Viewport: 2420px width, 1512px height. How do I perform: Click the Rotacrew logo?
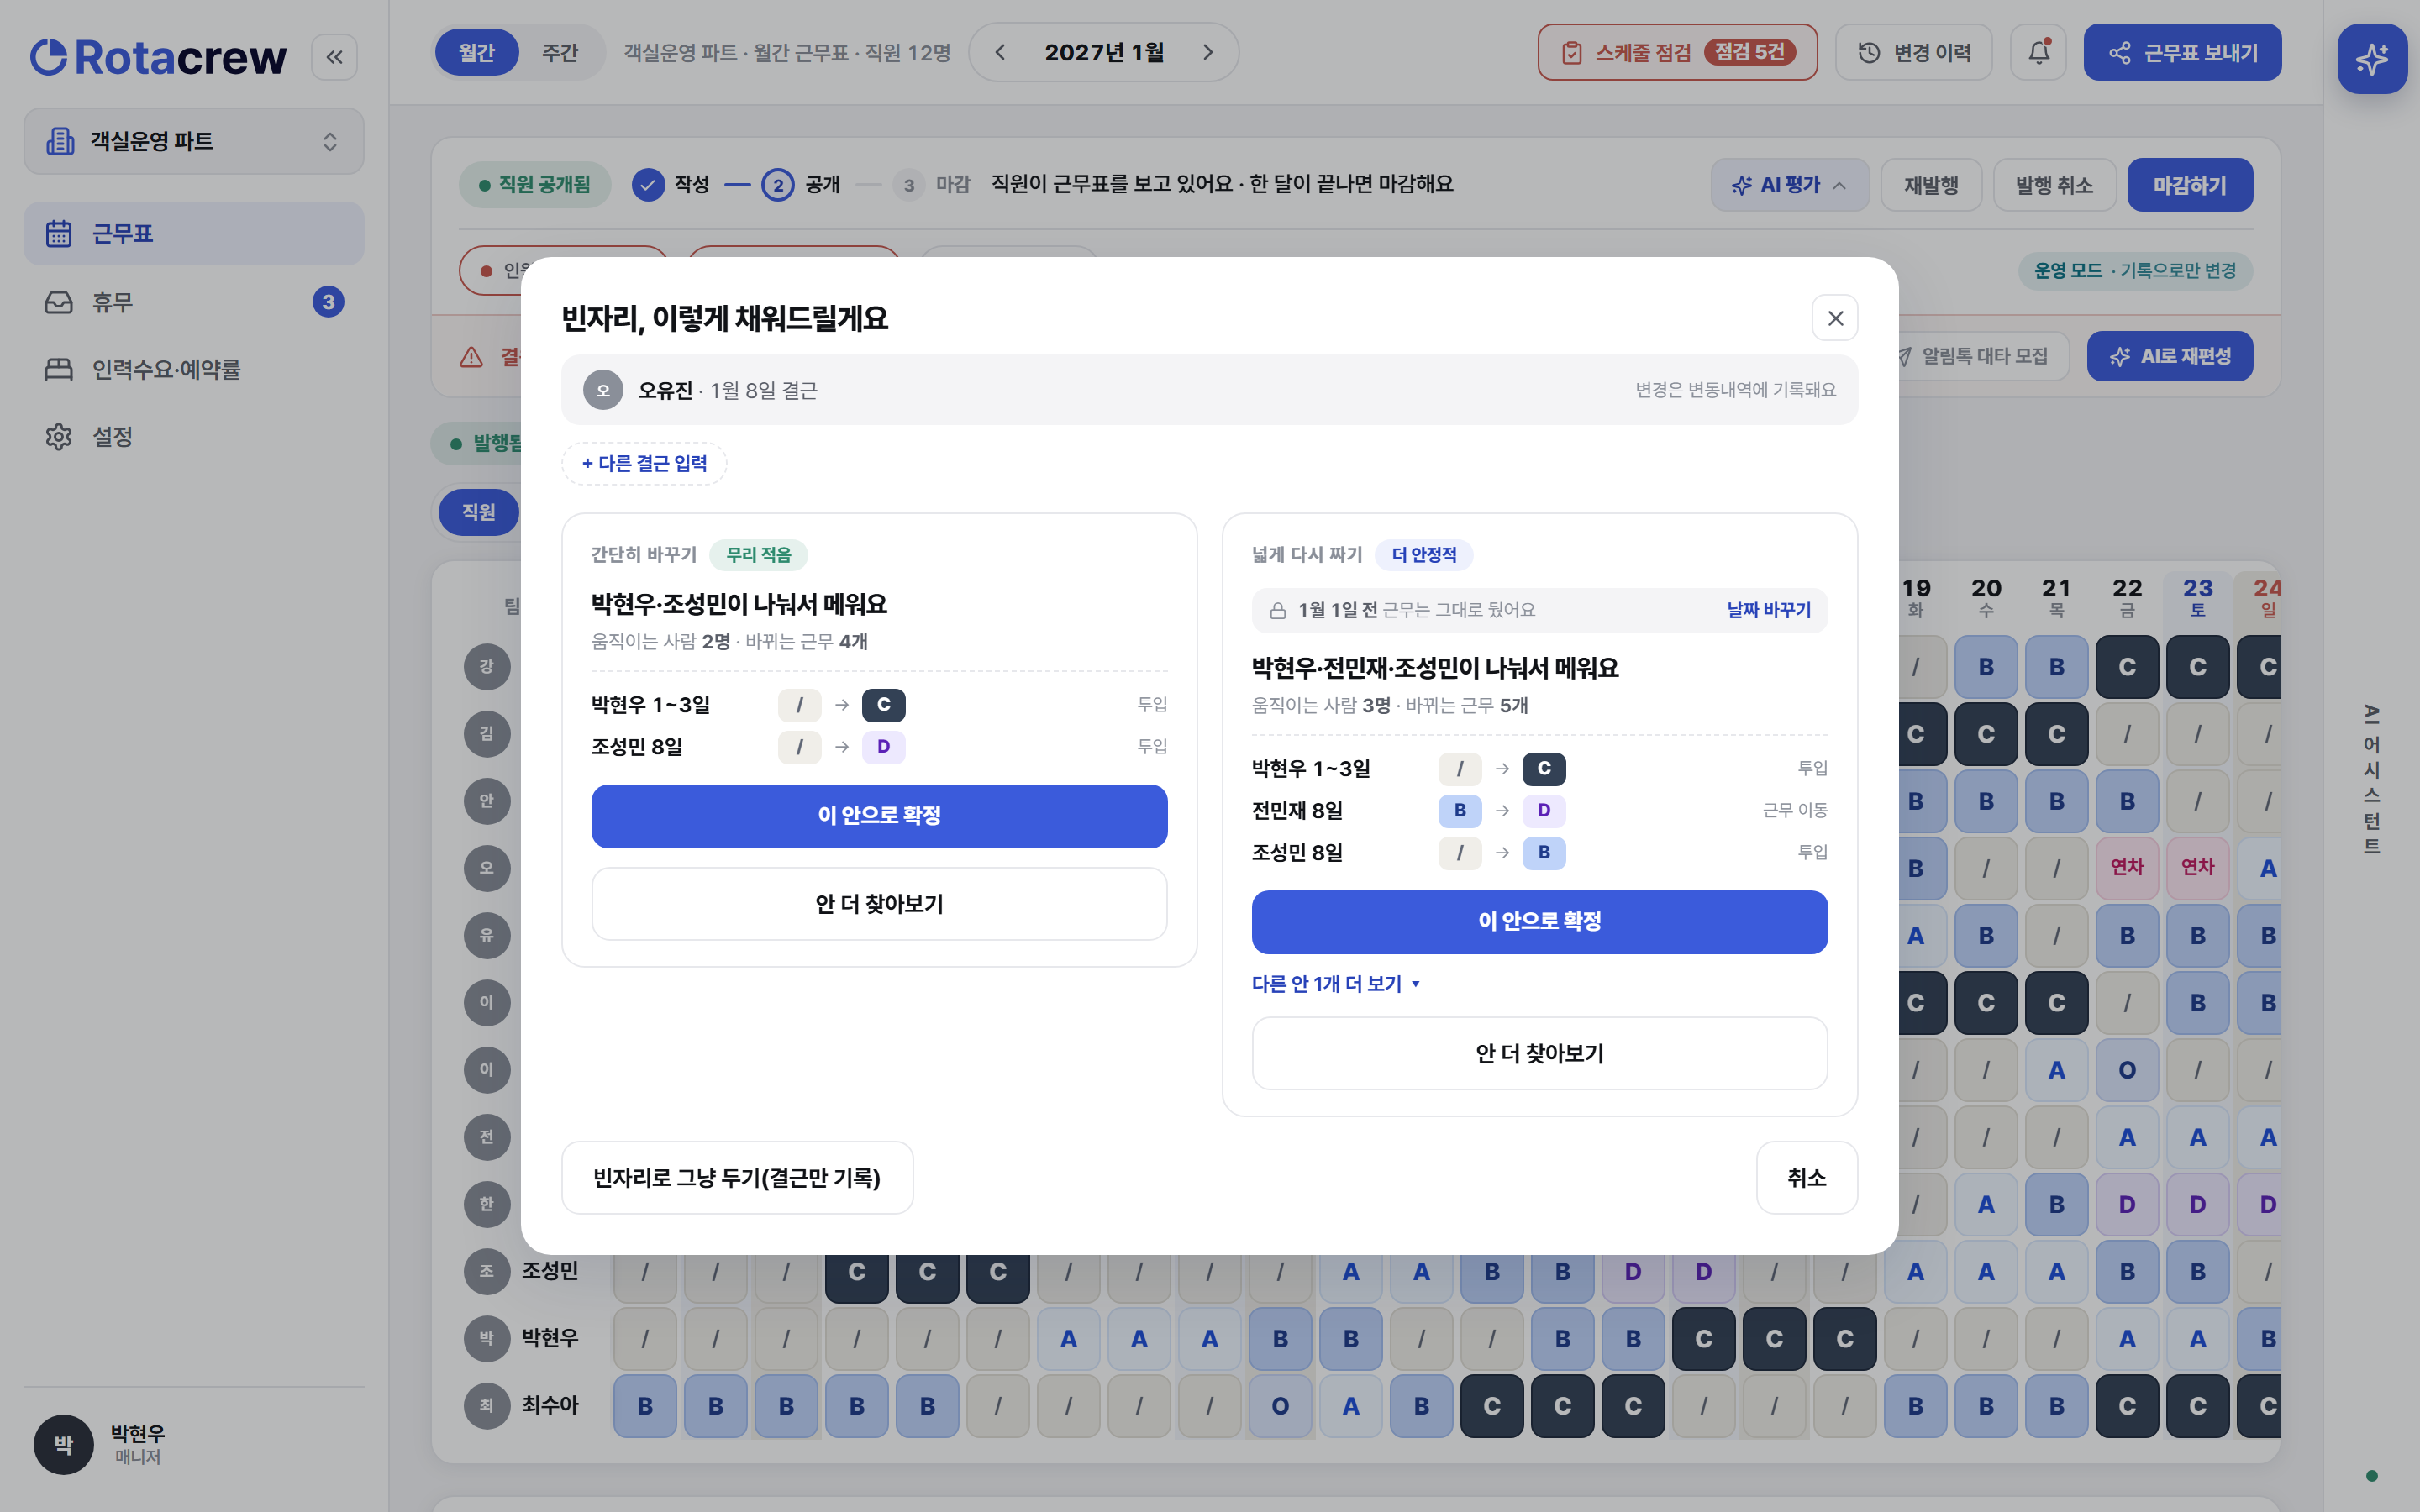click(158, 57)
